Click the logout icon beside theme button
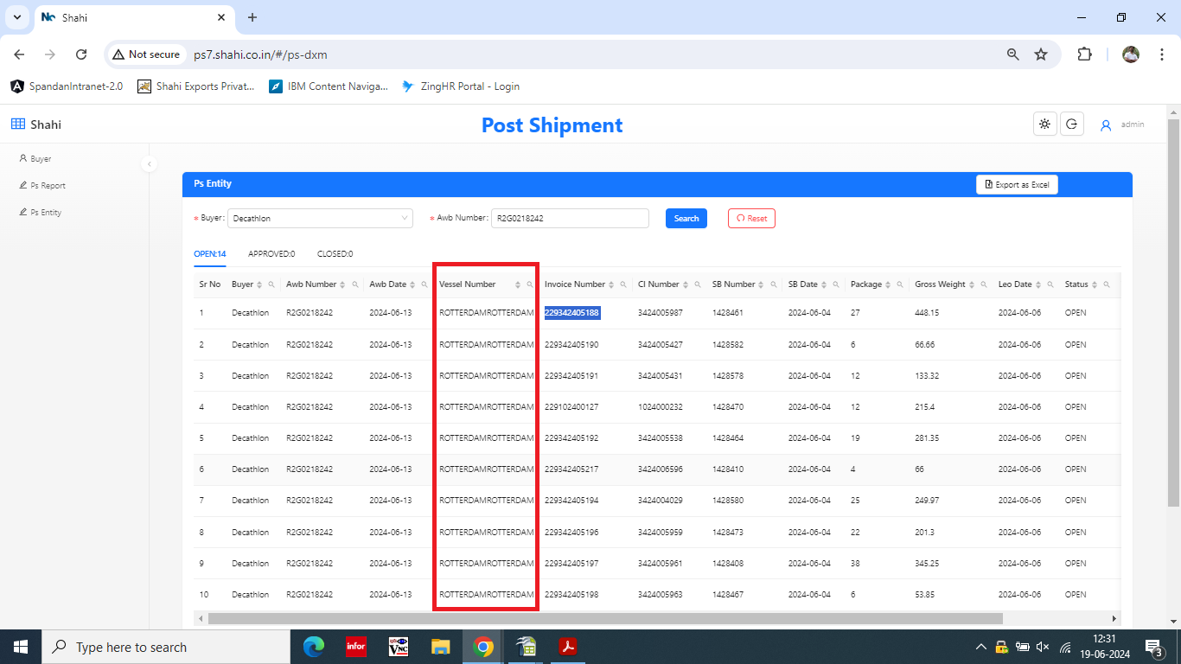Viewport: 1181px width, 664px height. [1072, 124]
